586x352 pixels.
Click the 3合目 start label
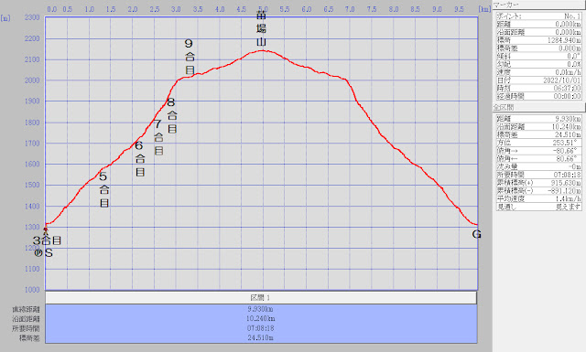47,240
